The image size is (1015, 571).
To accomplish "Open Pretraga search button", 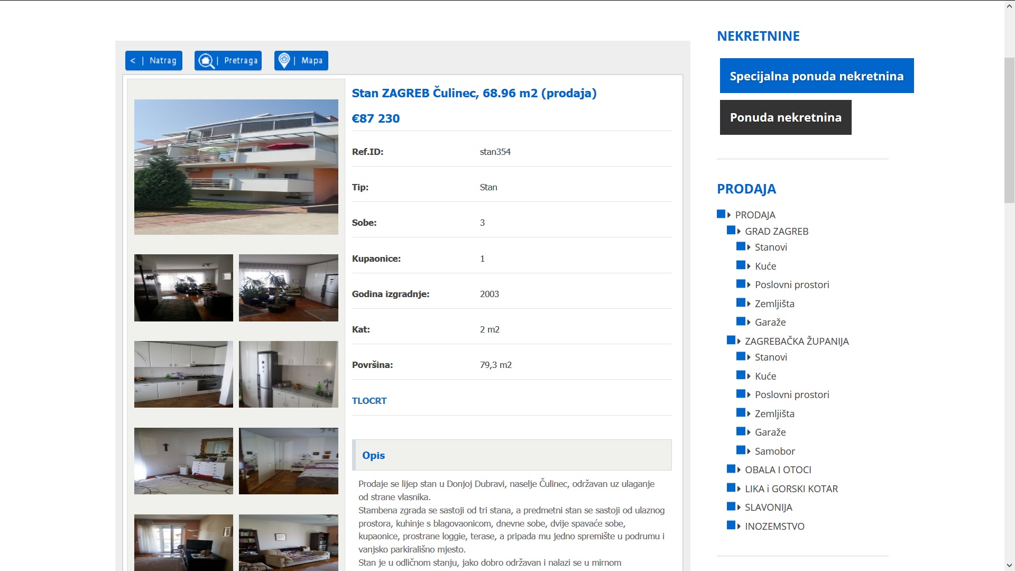I will coord(228,61).
